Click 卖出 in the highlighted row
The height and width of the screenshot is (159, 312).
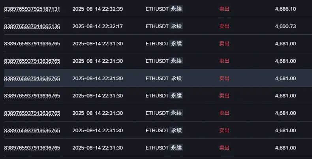click(x=224, y=78)
